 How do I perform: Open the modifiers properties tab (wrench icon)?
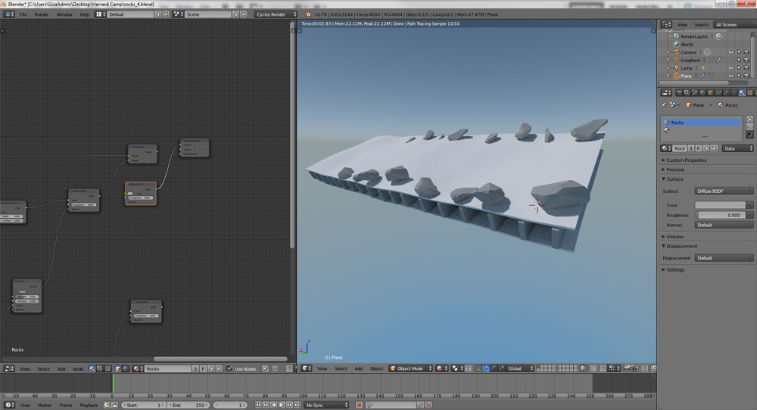click(x=726, y=92)
